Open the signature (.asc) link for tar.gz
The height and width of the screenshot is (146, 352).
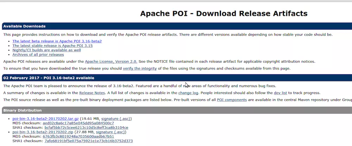(x=116, y=119)
